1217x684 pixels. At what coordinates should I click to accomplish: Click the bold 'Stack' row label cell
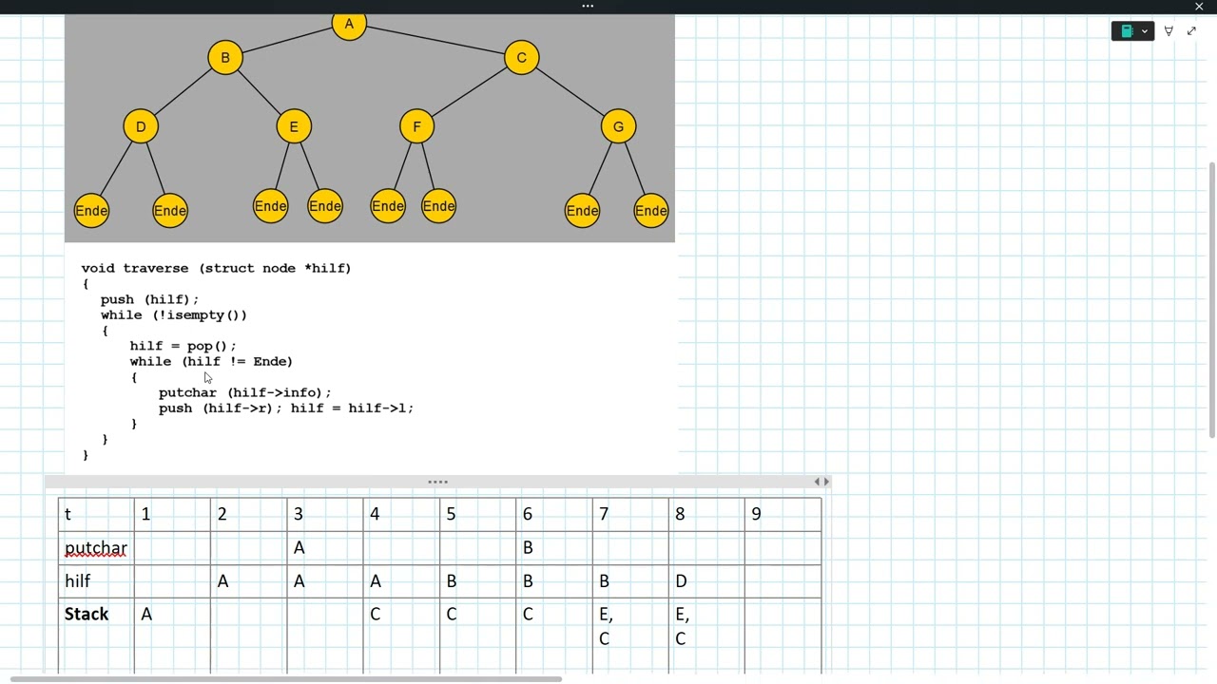[x=96, y=636]
